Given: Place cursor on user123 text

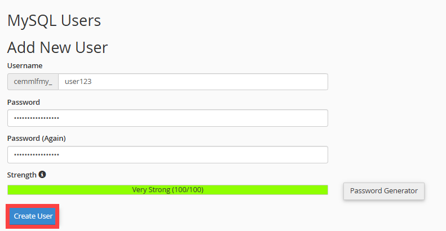Looking at the screenshot, I should (78, 82).
